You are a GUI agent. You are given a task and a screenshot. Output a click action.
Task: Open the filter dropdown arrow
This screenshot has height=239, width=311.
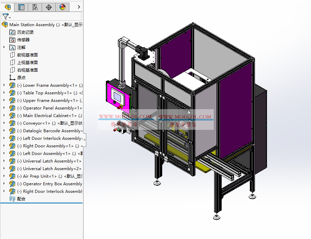[x=10, y=17]
